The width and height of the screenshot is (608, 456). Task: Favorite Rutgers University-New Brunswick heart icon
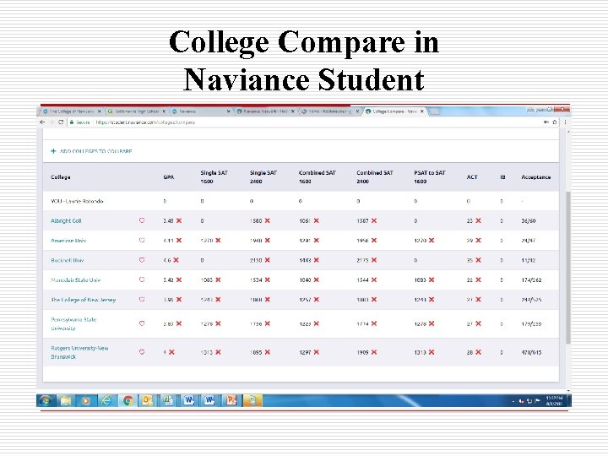coord(142,352)
